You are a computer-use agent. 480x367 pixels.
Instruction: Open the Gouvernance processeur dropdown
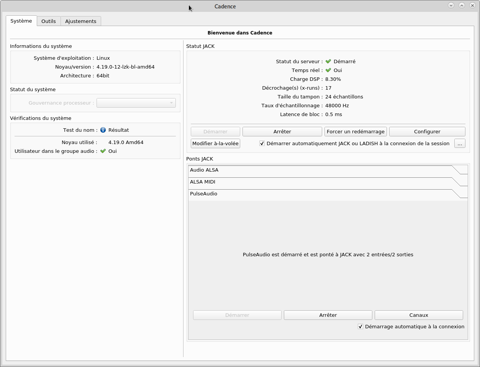pyautogui.click(x=136, y=103)
